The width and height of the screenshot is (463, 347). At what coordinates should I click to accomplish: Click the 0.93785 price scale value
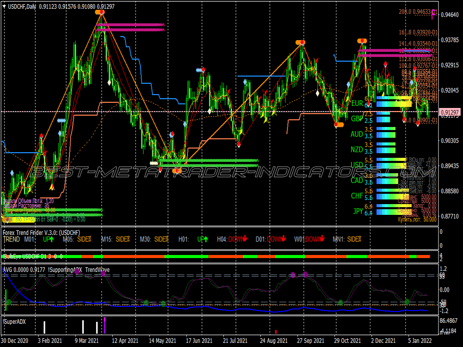tap(450, 40)
